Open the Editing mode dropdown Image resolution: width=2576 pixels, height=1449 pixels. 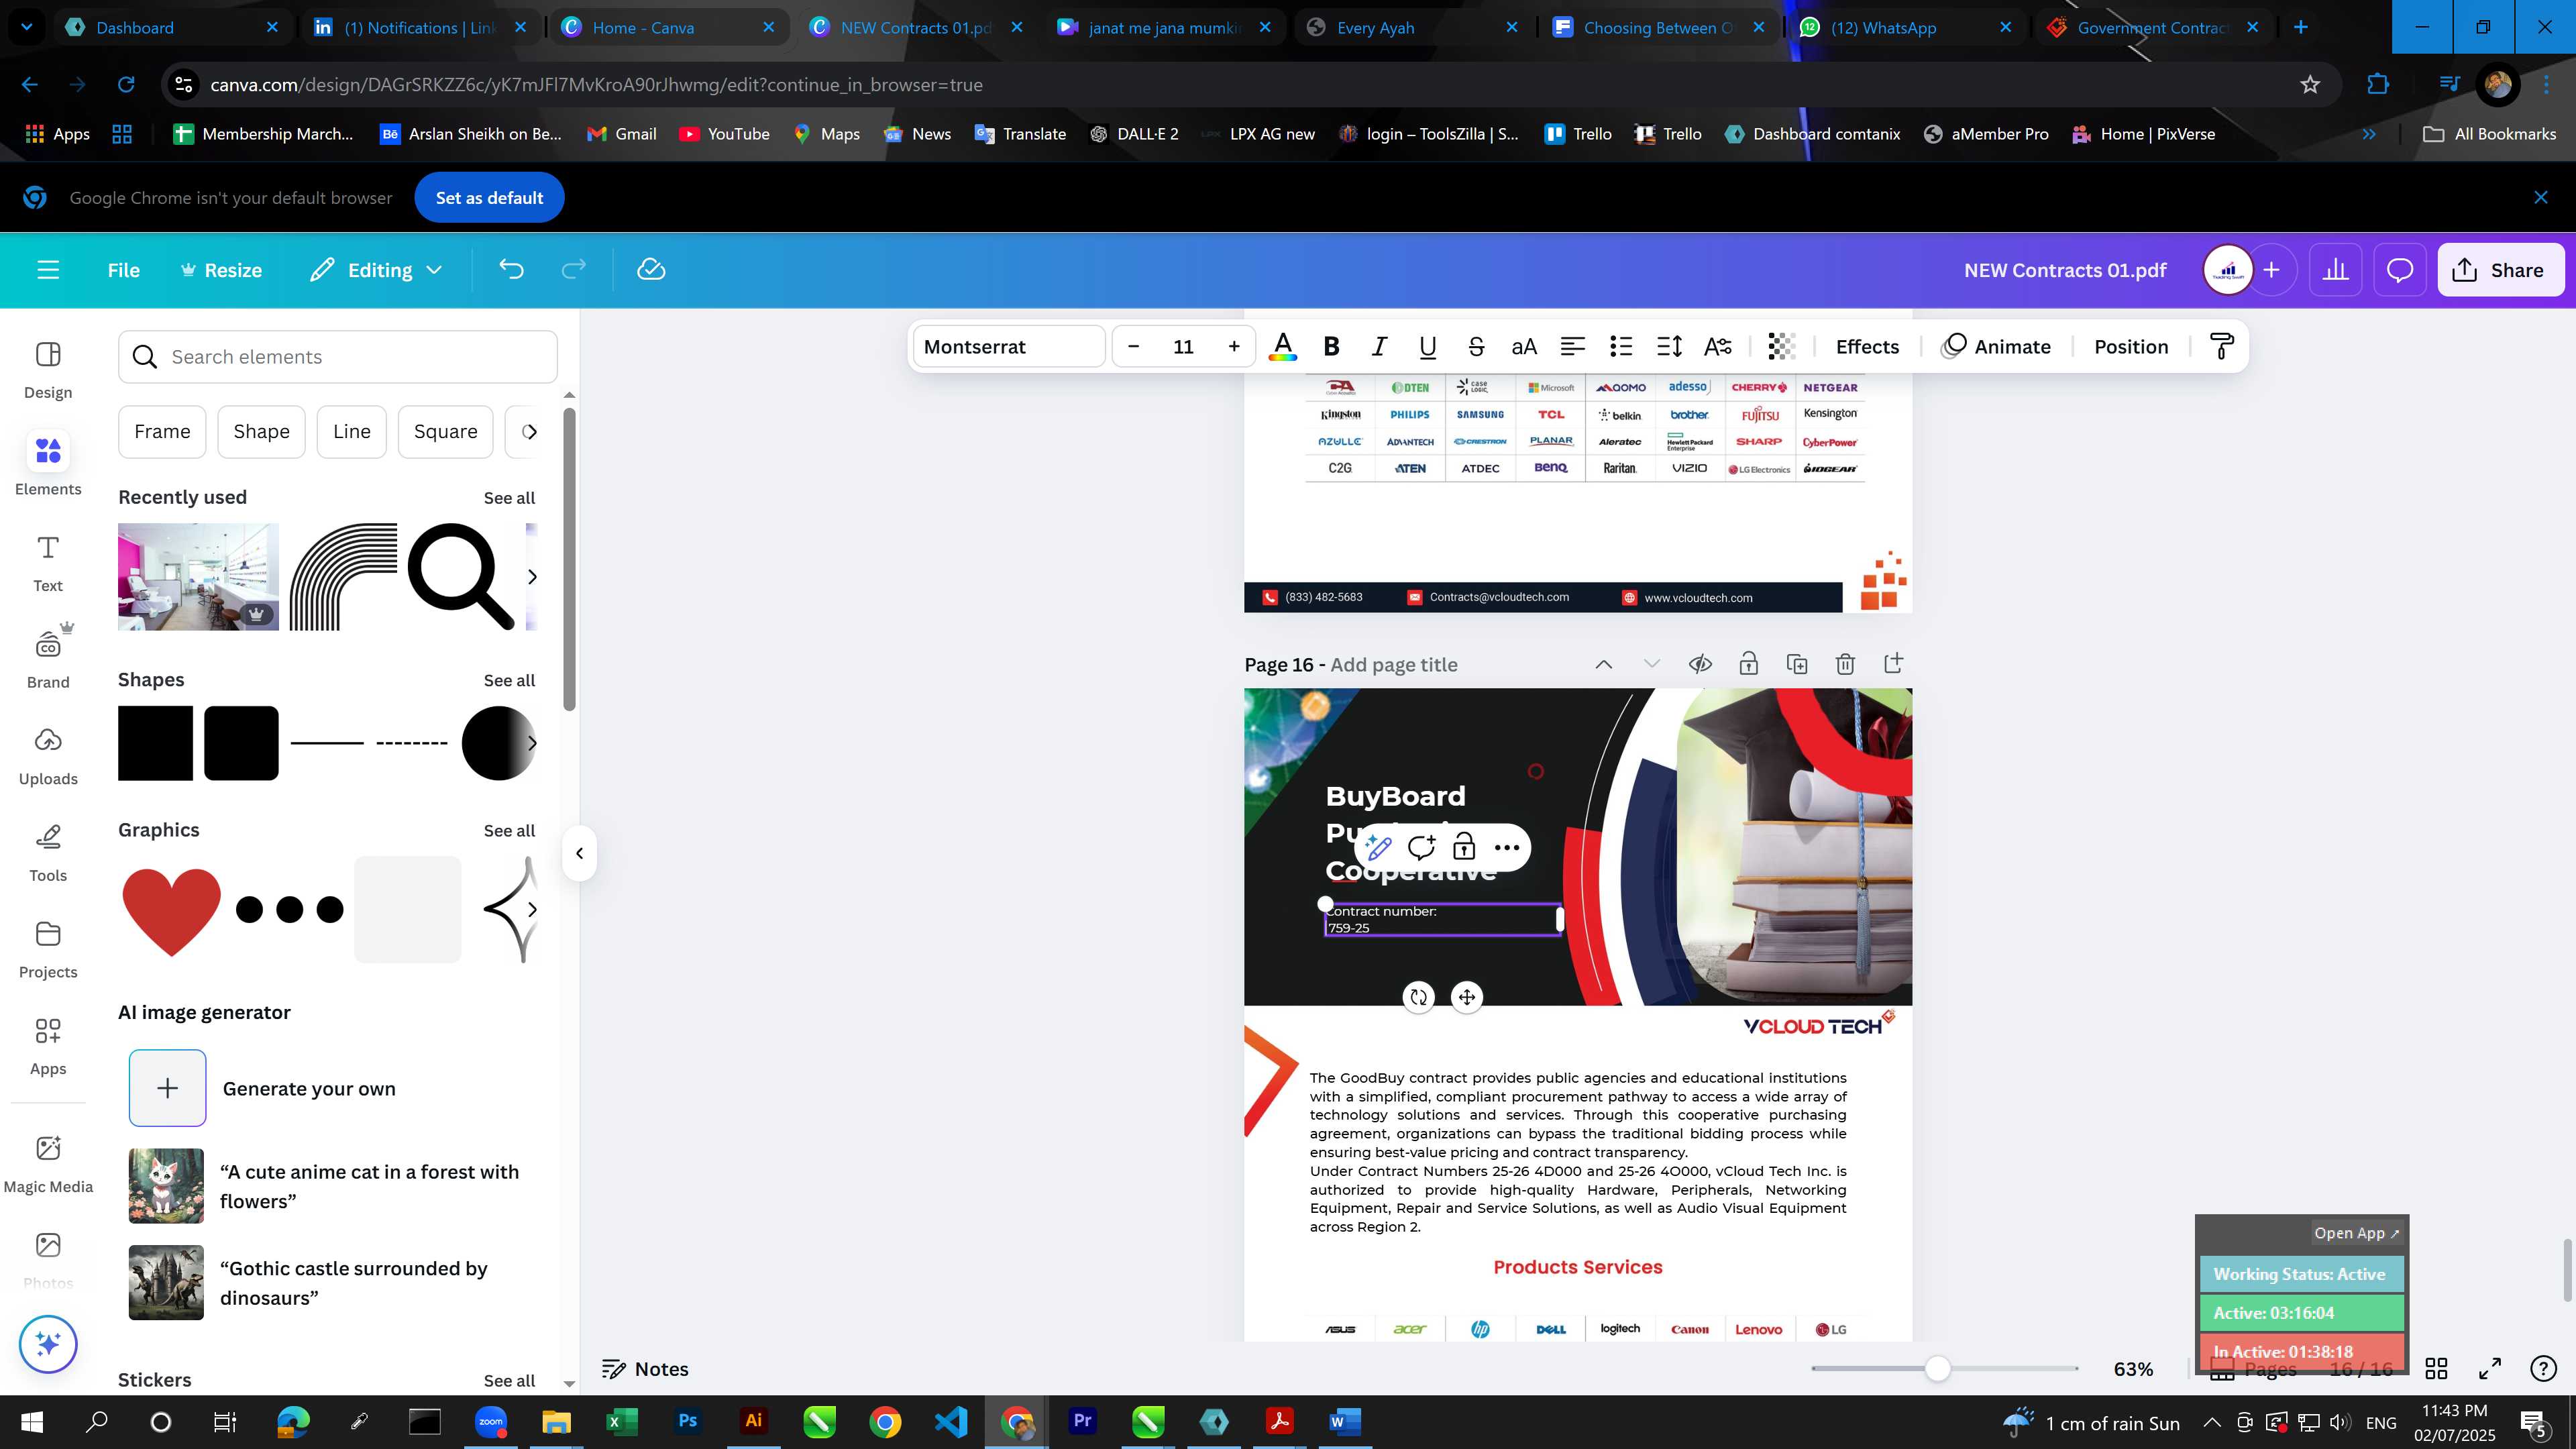[376, 270]
